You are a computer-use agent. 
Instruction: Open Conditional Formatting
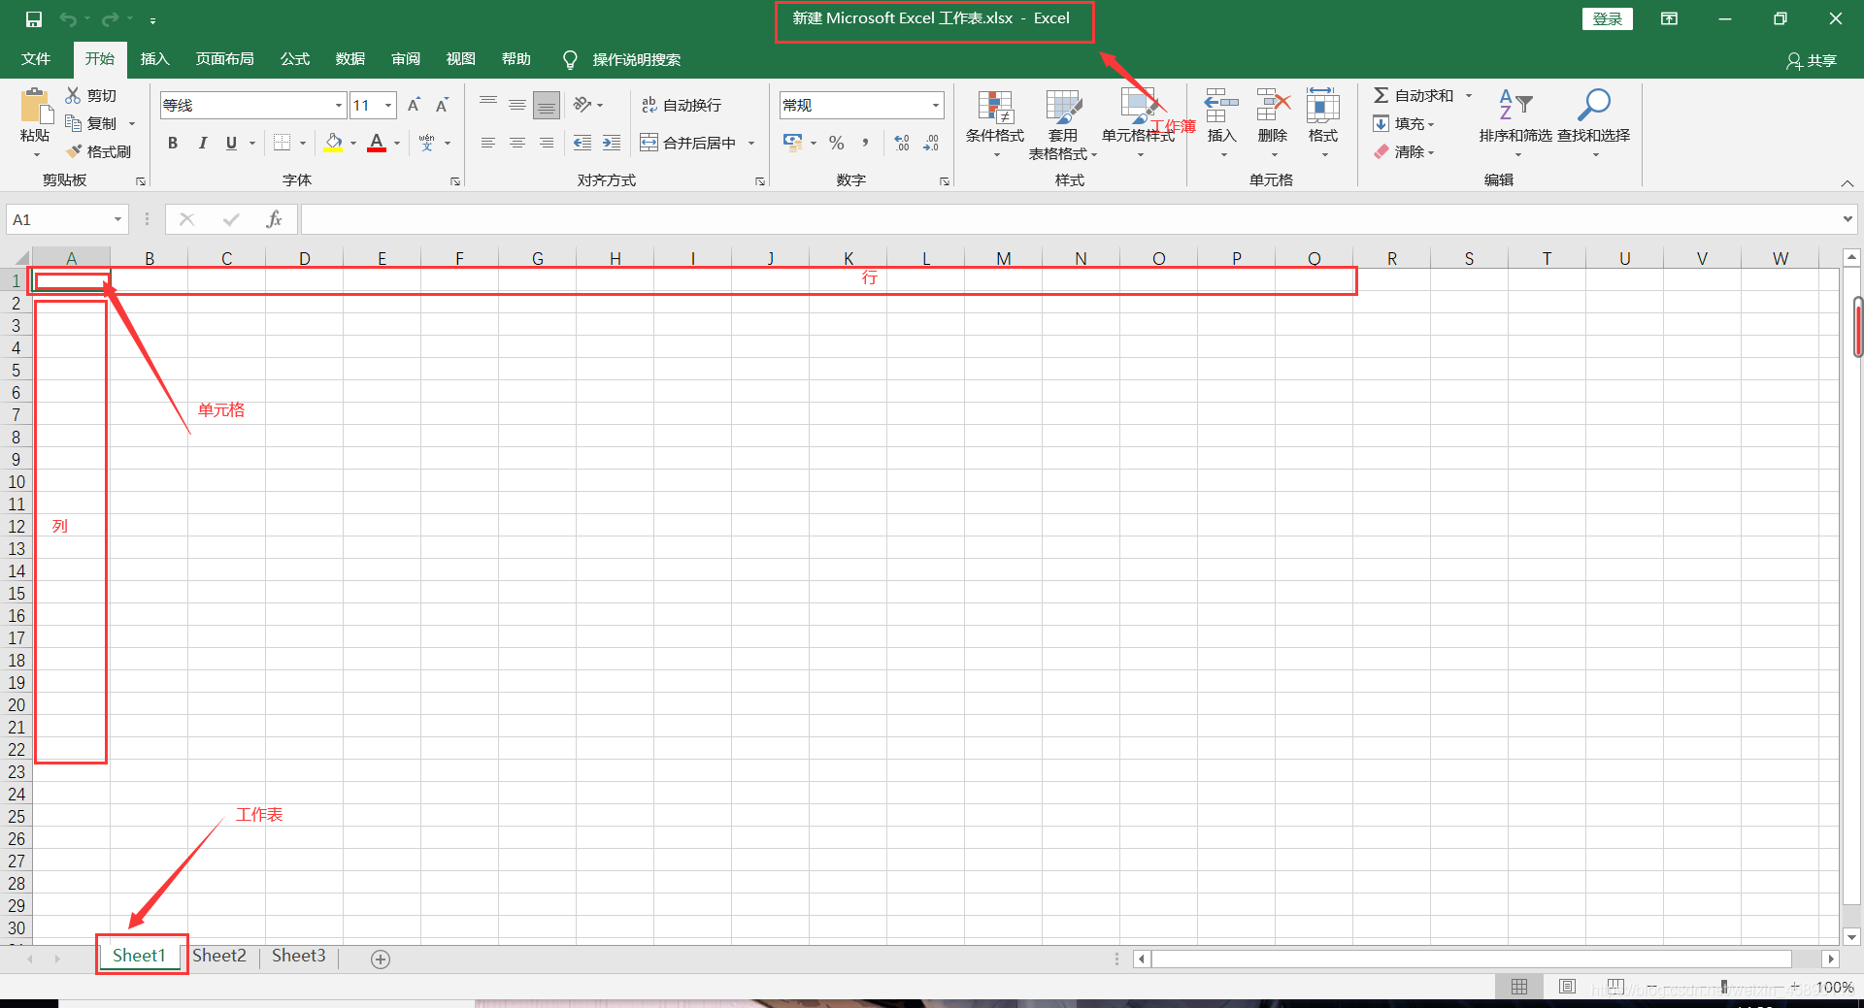coord(995,124)
